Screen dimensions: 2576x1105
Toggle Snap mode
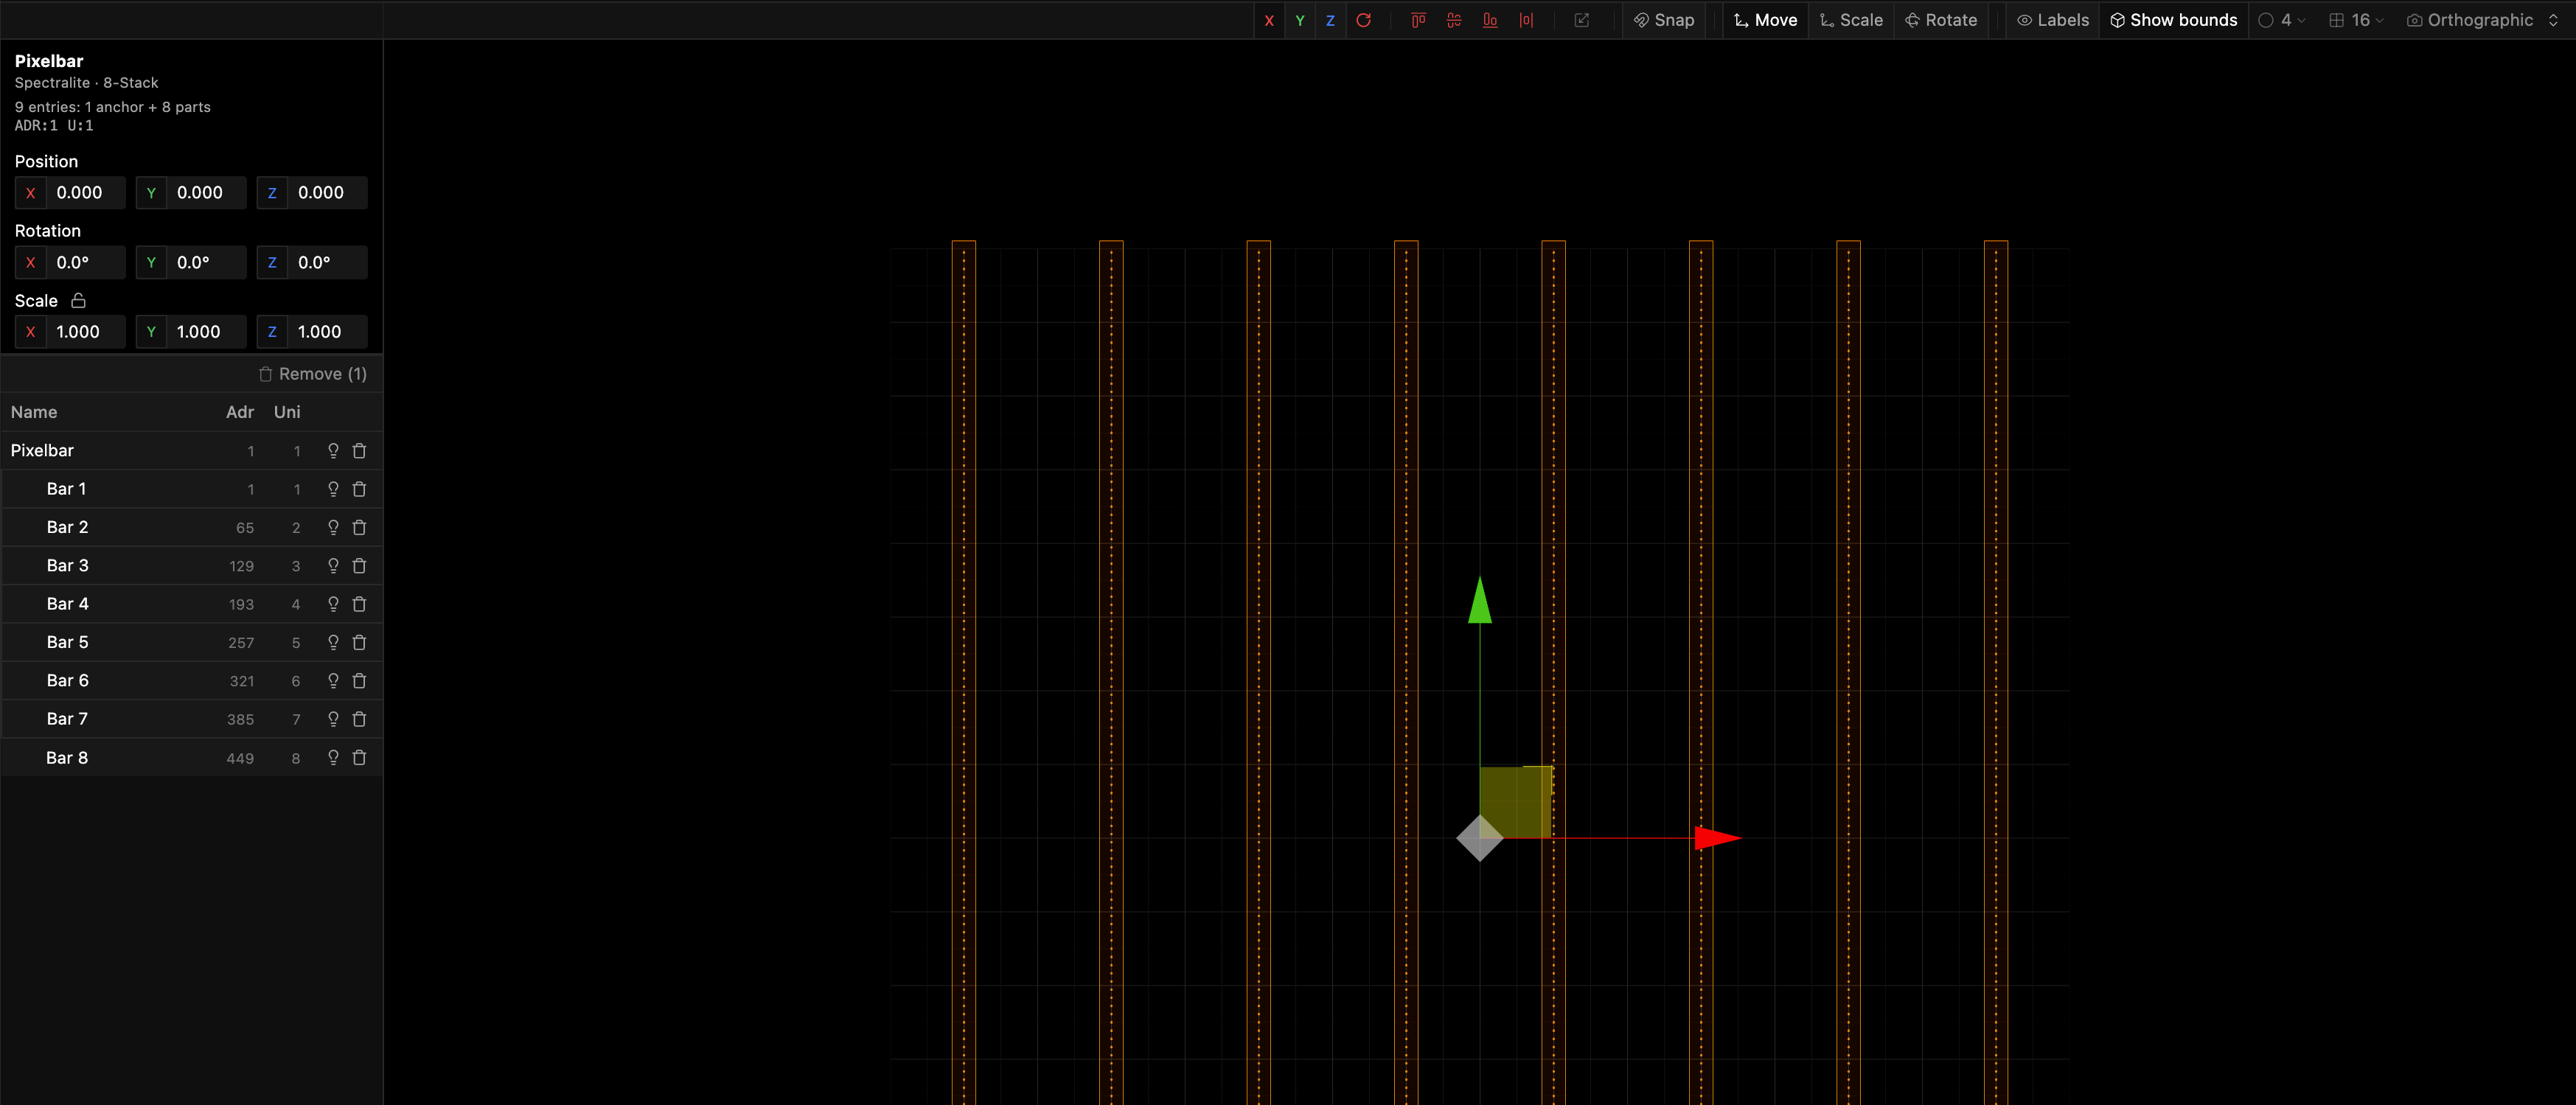click(1664, 20)
